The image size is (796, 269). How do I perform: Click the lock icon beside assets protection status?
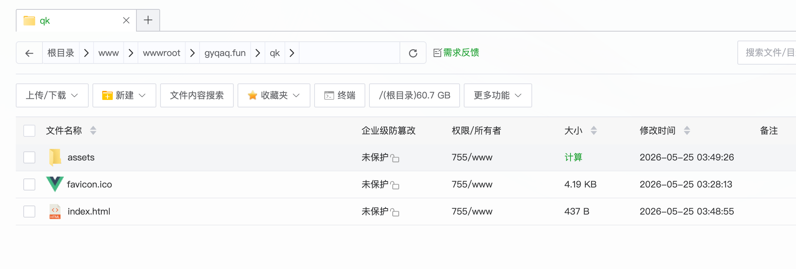[395, 158]
